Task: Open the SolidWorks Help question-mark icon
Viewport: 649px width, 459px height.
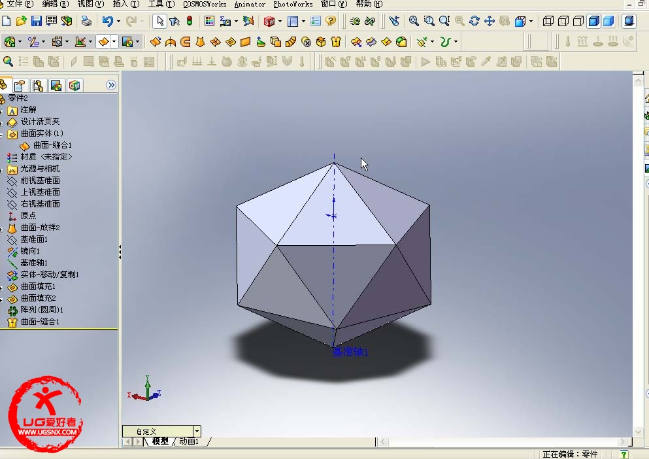Action: pos(330,21)
